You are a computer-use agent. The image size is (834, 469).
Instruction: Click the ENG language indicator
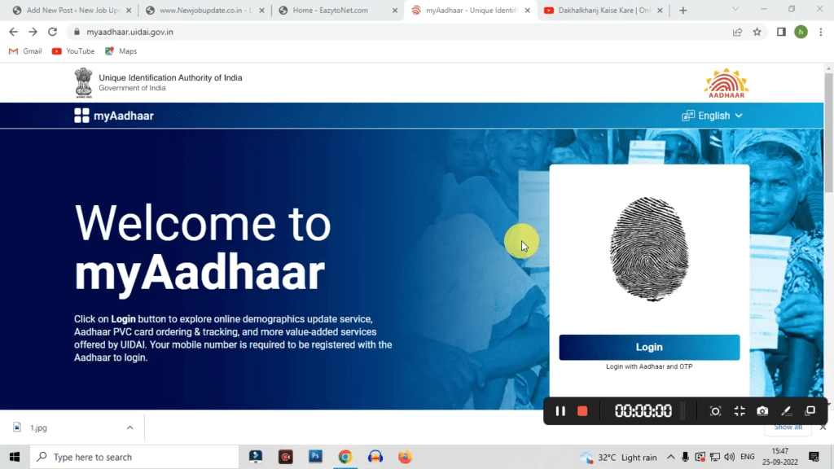tap(748, 457)
